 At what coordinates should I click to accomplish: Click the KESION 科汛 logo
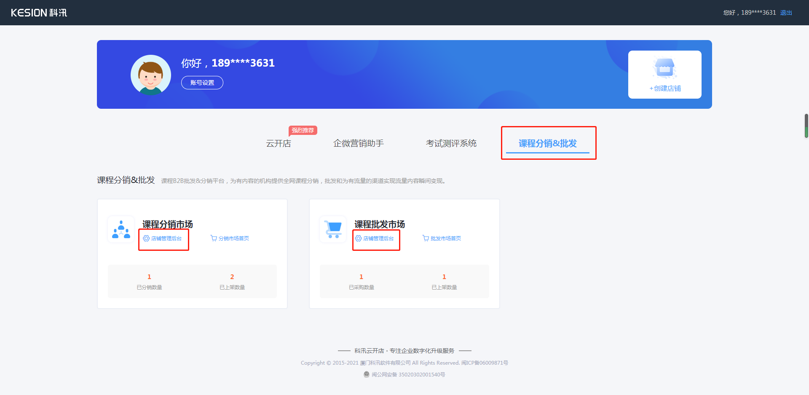[39, 13]
